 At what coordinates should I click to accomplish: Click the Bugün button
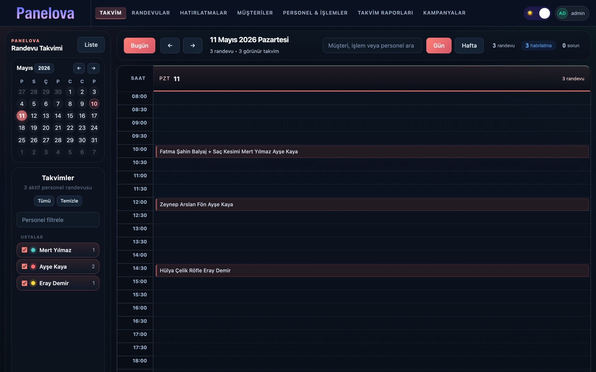[x=139, y=45]
